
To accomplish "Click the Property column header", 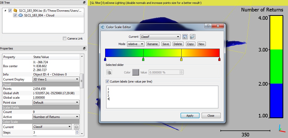I will [17, 57].
